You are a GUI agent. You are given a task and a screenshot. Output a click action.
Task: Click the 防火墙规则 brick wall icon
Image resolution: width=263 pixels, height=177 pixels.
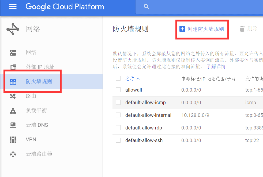13,82
